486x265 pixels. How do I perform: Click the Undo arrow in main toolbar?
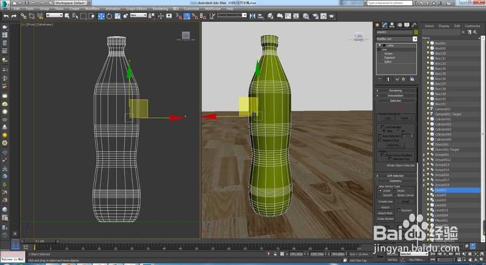coord(6,16)
